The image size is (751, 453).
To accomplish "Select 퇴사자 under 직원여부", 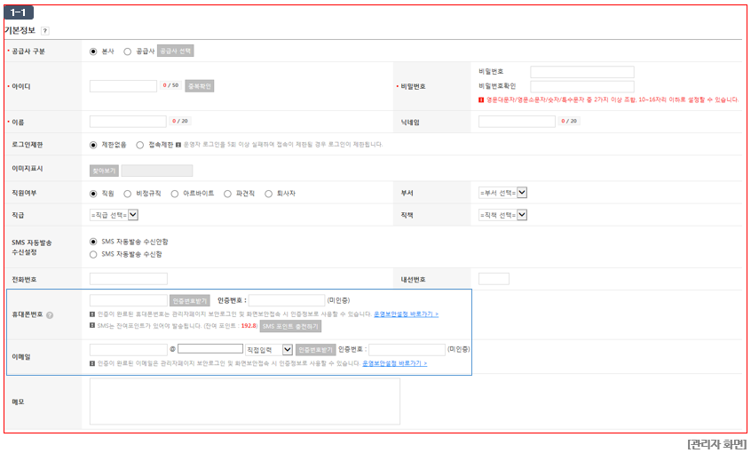I will click(x=269, y=194).
